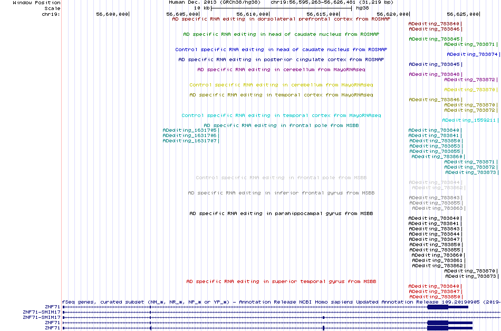Click the 56,620,000 ruler coordinate
Screen dimensions: 501x331
[x=393, y=14]
